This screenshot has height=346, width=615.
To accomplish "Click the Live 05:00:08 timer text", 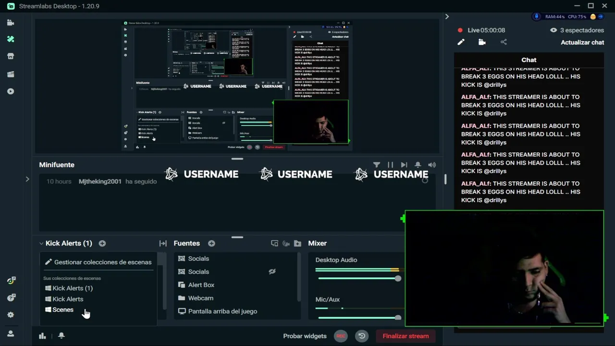I will 486,30.
